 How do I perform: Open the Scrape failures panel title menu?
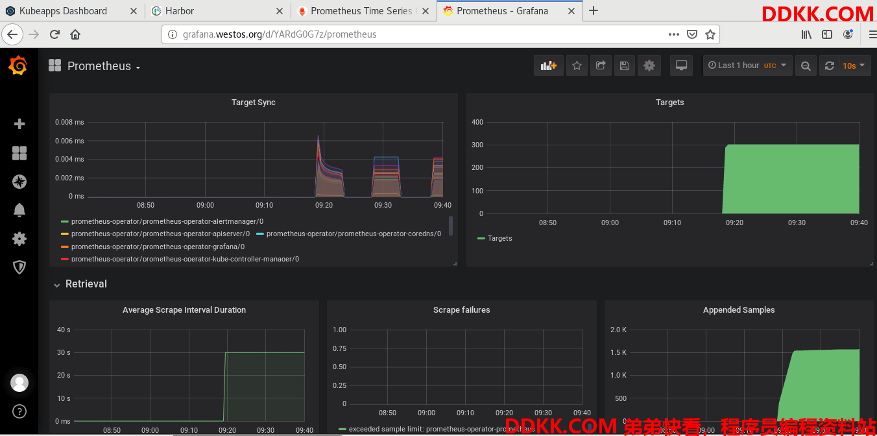[462, 310]
